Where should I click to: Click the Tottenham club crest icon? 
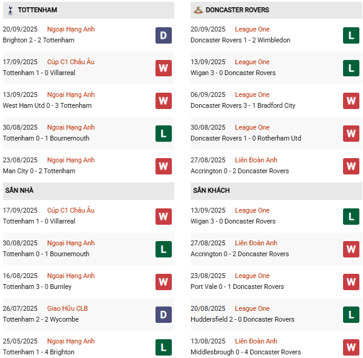[x=10, y=10]
